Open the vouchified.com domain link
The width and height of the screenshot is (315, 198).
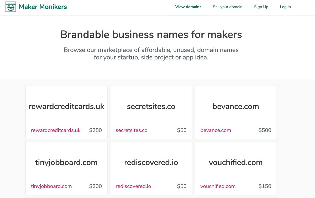point(218,186)
